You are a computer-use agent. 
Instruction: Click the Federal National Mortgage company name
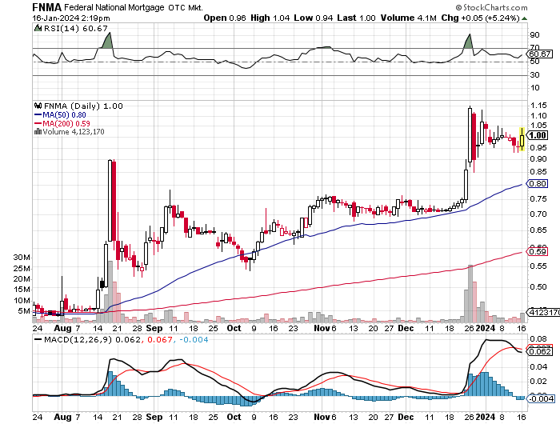point(114,7)
